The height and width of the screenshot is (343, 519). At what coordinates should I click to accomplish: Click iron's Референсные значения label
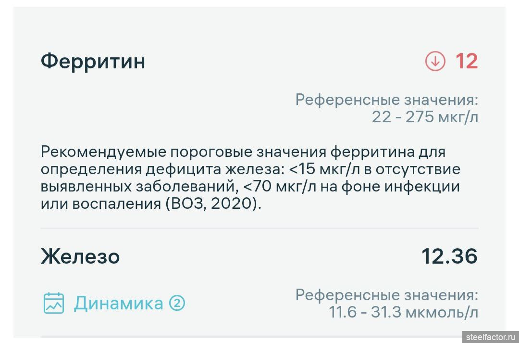point(387,295)
